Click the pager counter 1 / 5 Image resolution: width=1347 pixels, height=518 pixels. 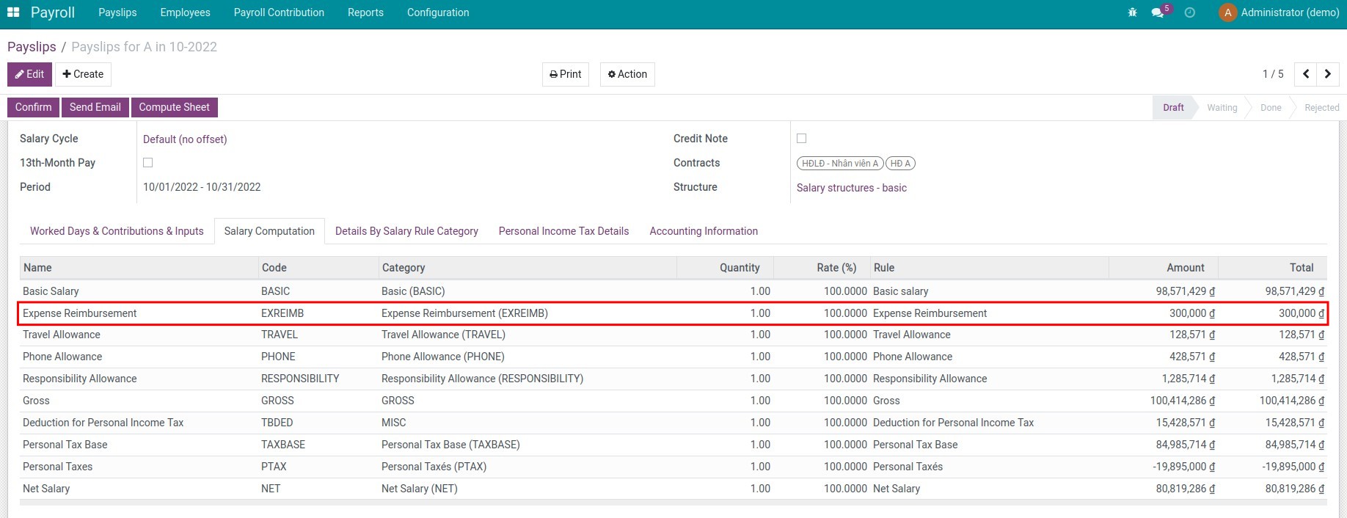[x=1273, y=74]
